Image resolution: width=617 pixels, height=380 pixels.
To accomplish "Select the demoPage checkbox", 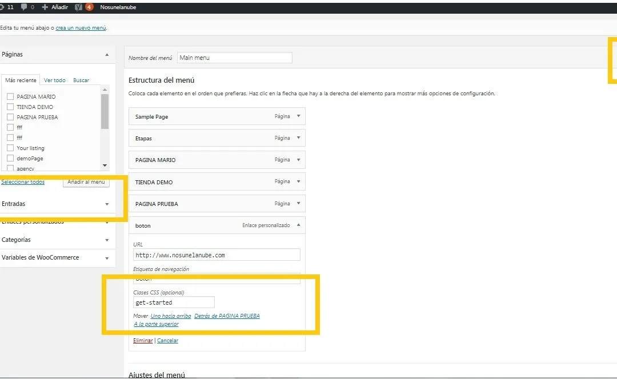I will click(10, 158).
